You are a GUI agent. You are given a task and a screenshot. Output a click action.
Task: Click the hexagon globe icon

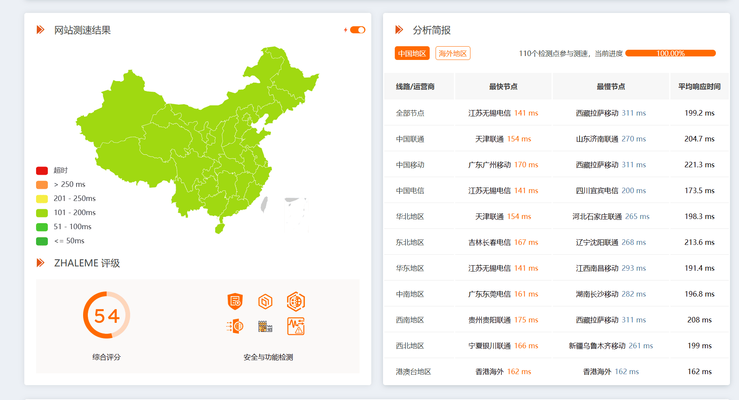pos(296,301)
